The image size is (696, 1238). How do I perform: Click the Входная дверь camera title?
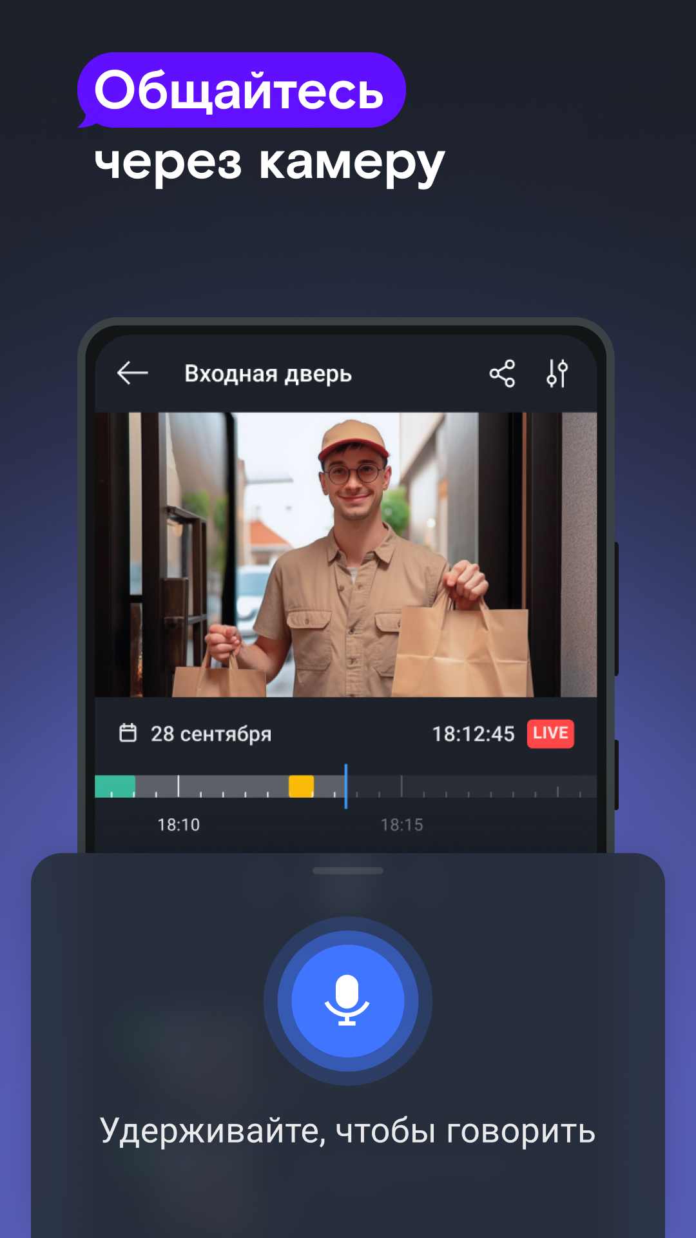coord(268,374)
